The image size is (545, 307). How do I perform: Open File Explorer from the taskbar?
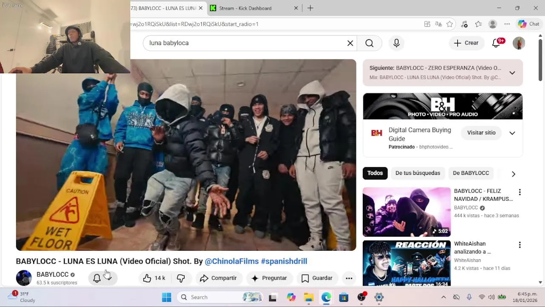click(x=309, y=298)
